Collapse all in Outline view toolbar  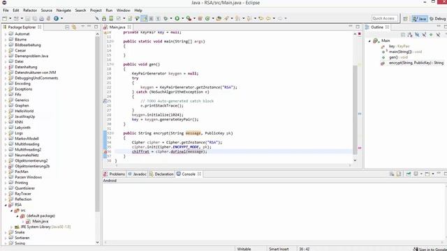coord(403,35)
